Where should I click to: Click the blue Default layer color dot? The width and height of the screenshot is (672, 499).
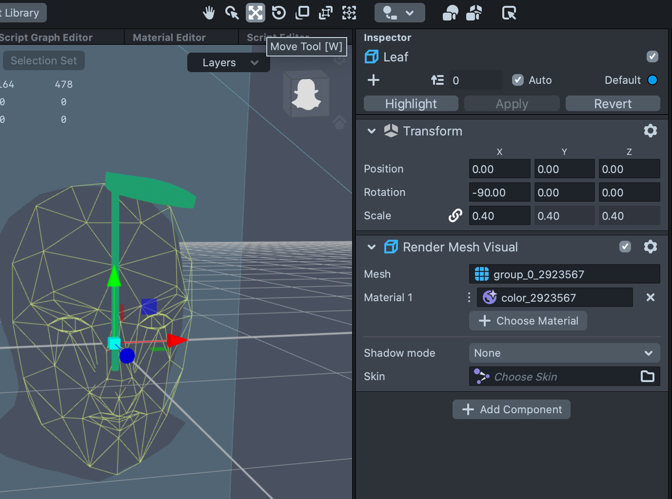(x=652, y=80)
